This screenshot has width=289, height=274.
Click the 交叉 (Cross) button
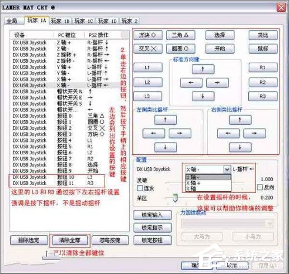click(148, 49)
